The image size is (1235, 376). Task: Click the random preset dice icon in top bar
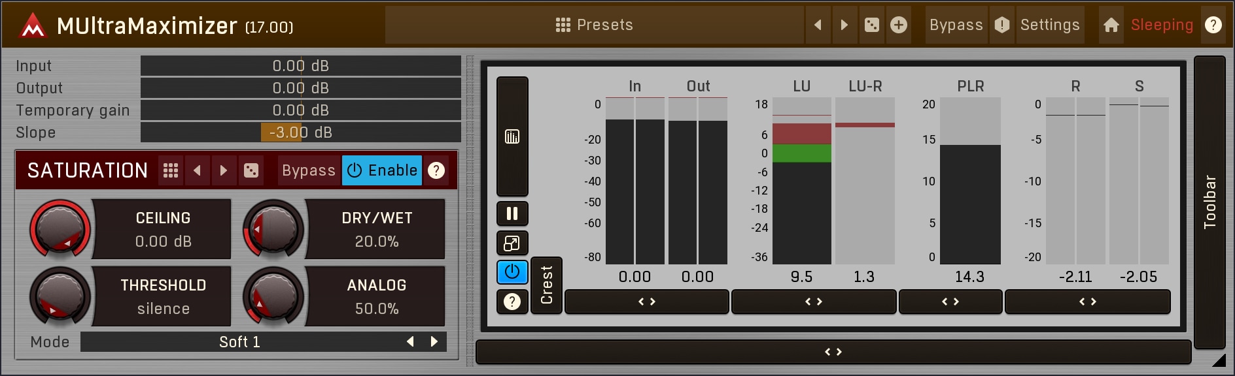(x=872, y=25)
